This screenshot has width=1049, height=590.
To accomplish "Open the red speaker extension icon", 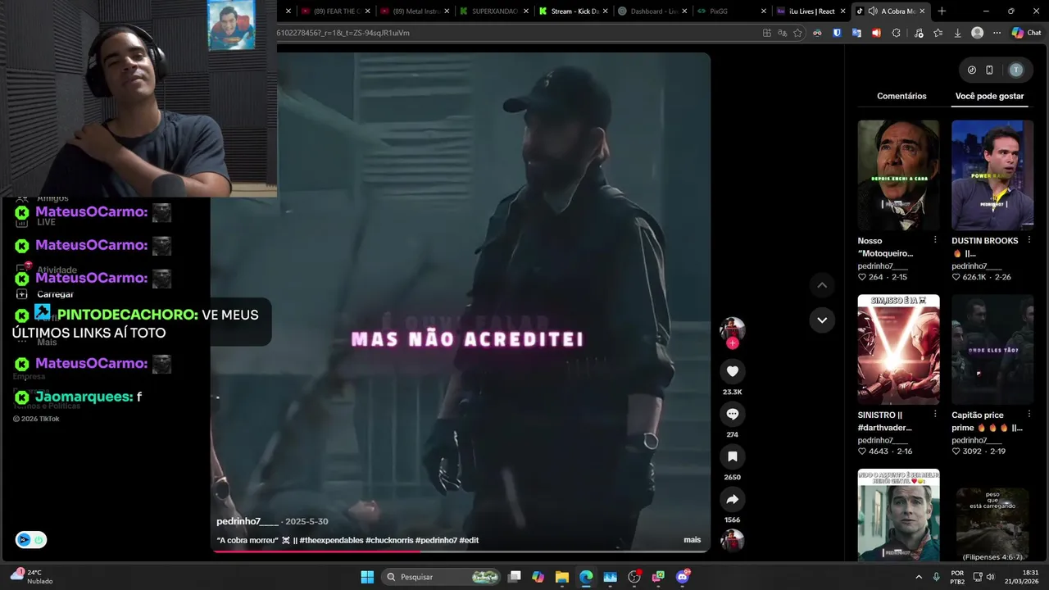I will [876, 33].
